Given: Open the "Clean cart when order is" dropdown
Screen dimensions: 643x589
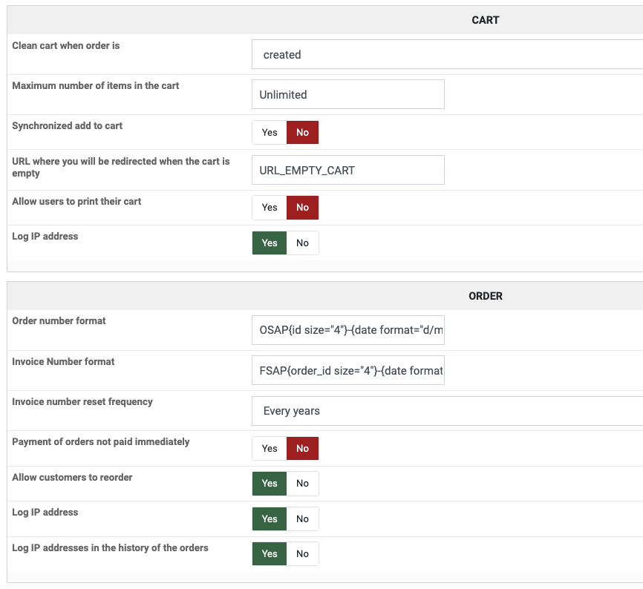Looking at the screenshot, I should [x=445, y=55].
